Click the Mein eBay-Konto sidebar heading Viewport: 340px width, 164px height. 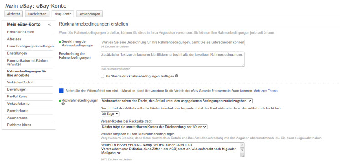pos(24,25)
